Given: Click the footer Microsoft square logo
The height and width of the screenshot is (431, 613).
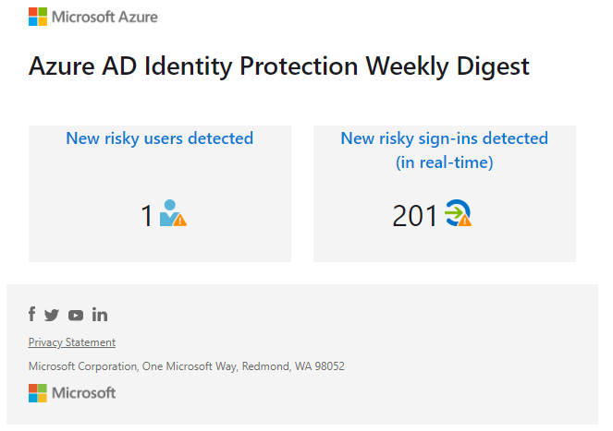Looking at the screenshot, I should (x=38, y=393).
